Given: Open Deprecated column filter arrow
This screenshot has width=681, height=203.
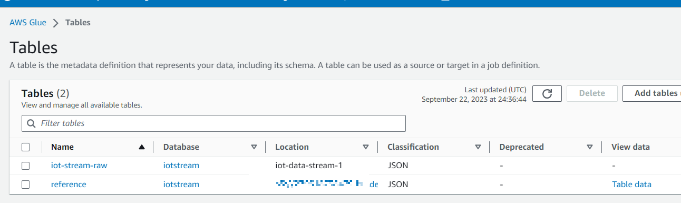Looking at the screenshot, I should [x=590, y=147].
